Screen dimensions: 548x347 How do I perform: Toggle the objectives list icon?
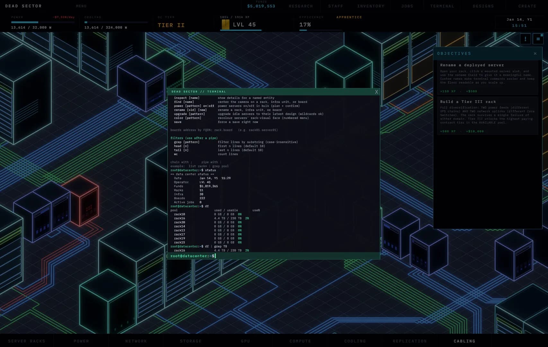[x=538, y=39]
